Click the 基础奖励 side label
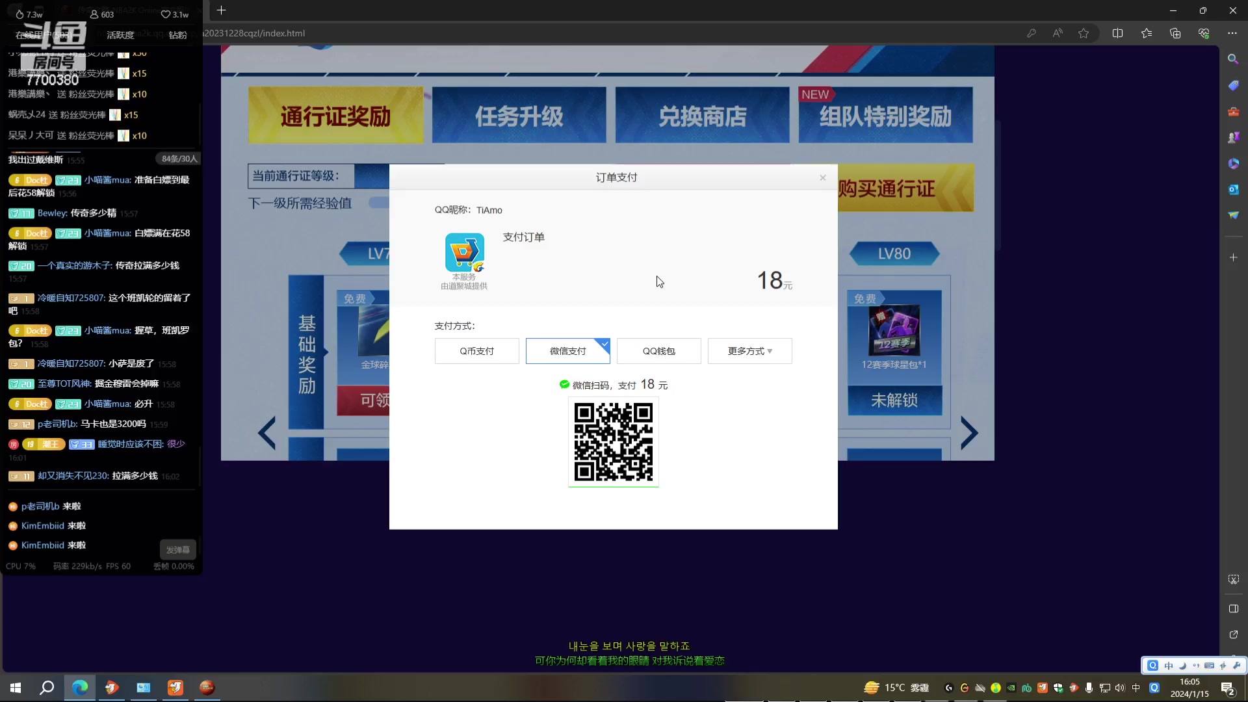 click(x=306, y=354)
